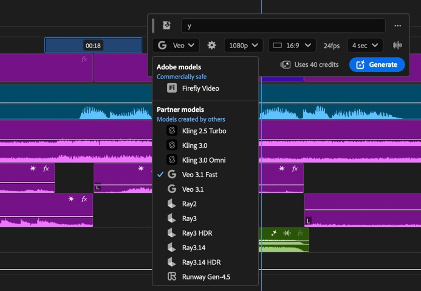Choose Ray3.14 model
The image size is (421, 291).
pos(205,247)
